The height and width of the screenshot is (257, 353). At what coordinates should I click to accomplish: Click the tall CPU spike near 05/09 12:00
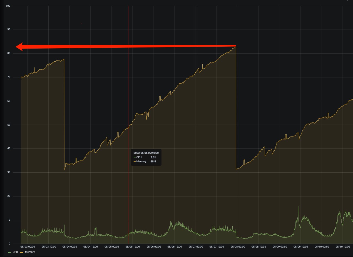click(x=298, y=207)
